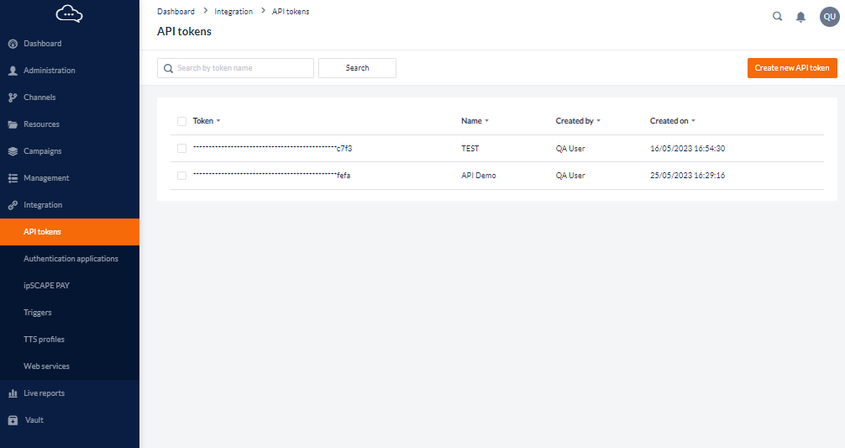
Task: Click the Live reports chart icon
Action: [x=13, y=393]
